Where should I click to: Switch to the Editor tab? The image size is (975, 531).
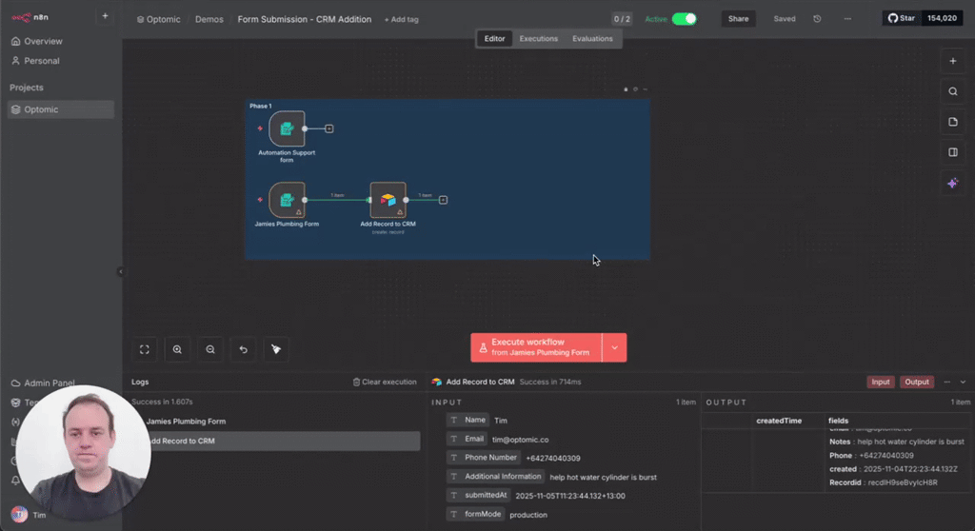494,39
